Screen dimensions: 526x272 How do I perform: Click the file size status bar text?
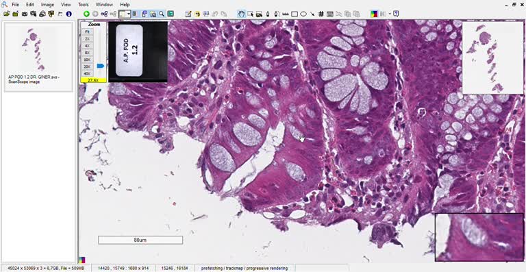[x=46, y=269]
